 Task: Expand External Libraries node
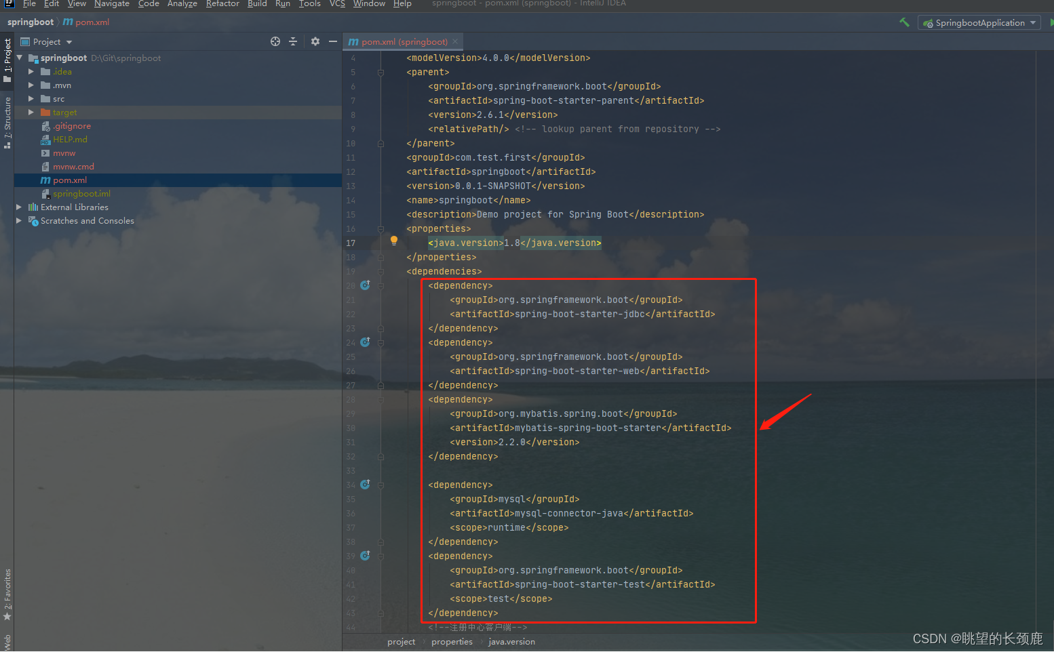pyautogui.click(x=20, y=207)
